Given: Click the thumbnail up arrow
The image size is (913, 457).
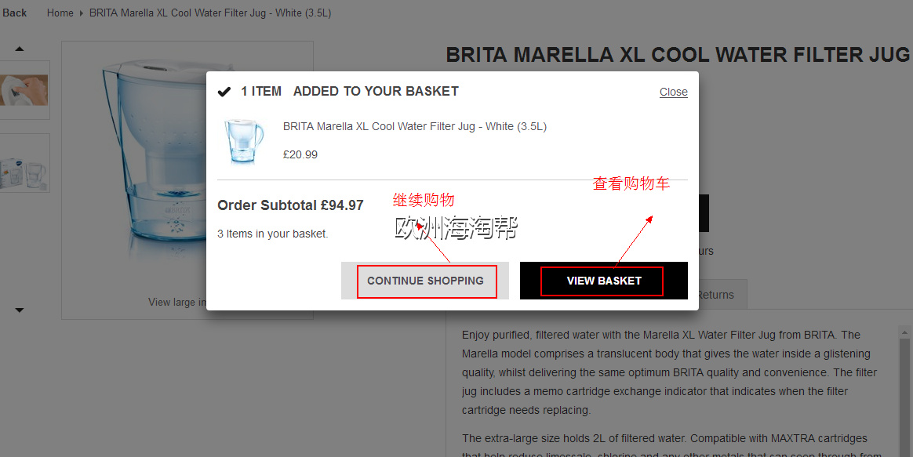Looking at the screenshot, I should coord(19,49).
